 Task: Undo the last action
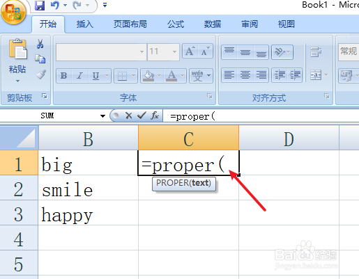coord(55,5)
